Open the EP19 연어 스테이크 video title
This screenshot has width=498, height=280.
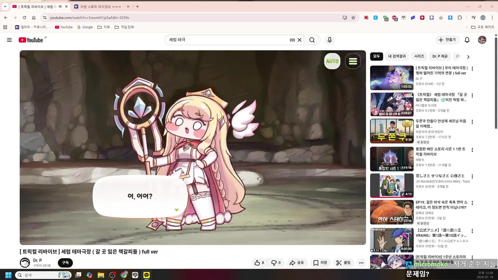[x=442, y=205]
